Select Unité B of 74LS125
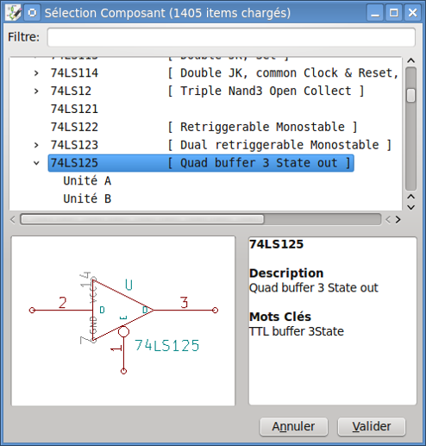This screenshot has width=426, height=446. point(87,198)
